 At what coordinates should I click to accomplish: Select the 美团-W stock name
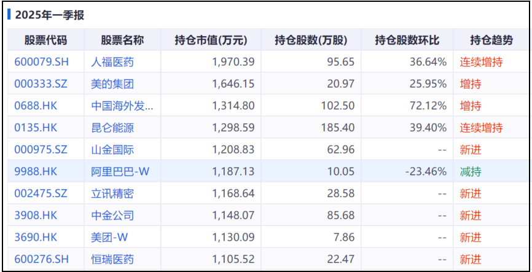109,238
